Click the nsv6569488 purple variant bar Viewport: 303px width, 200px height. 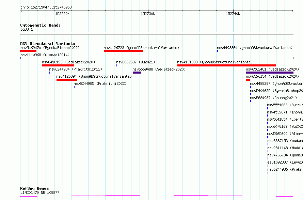tap(137, 73)
